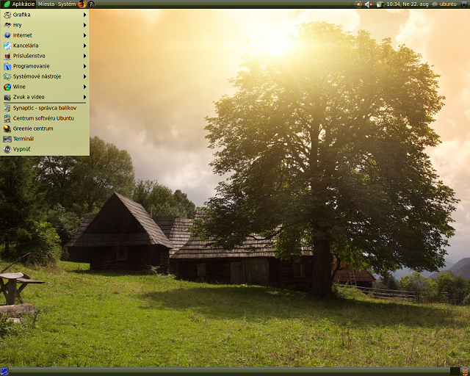
Task: Click the Grafika label
Action: pyautogui.click(x=21, y=15)
